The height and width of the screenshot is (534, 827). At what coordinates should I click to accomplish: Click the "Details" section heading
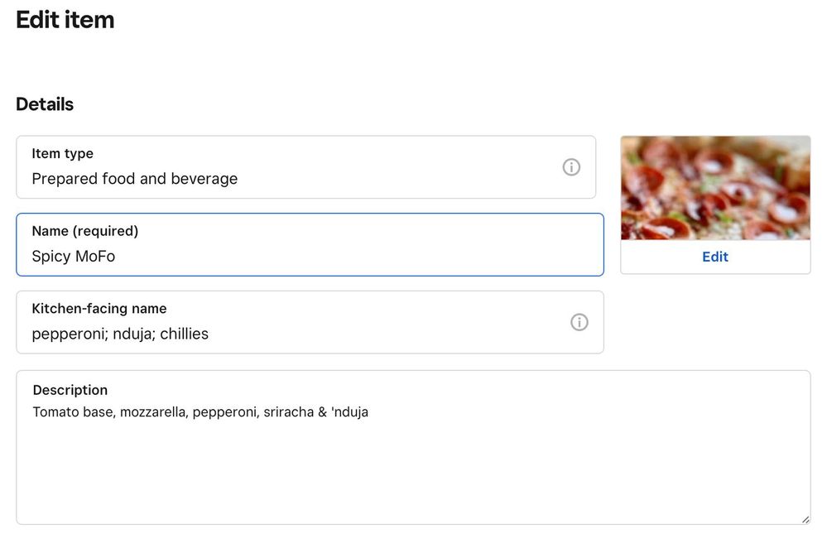(x=45, y=104)
